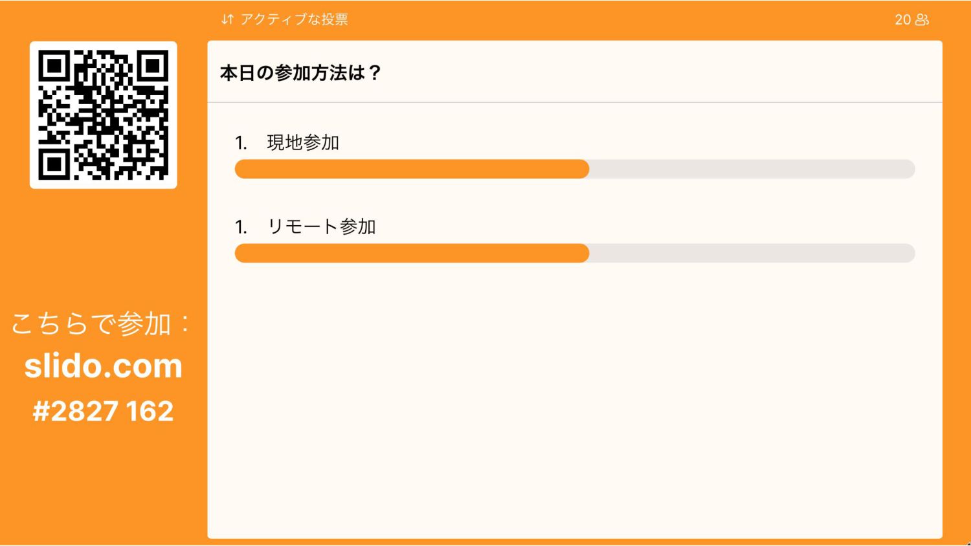
Task: Click the poll question 本日の参加方法は？
Action: click(301, 73)
